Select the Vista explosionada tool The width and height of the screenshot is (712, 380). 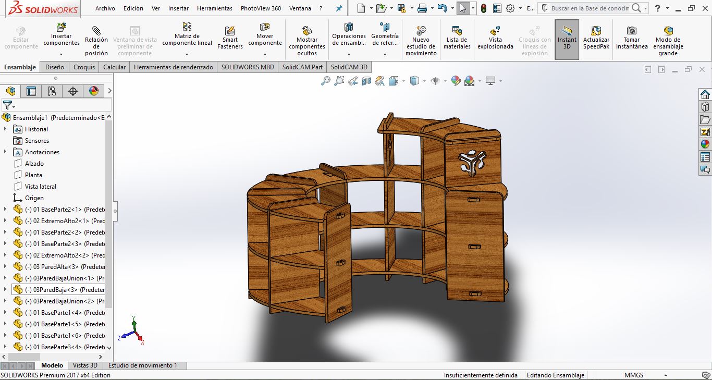[x=495, y=31]
